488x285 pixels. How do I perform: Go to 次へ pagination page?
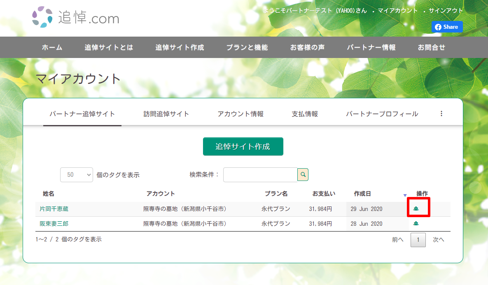pyautogui.click(x=438, y=239)
